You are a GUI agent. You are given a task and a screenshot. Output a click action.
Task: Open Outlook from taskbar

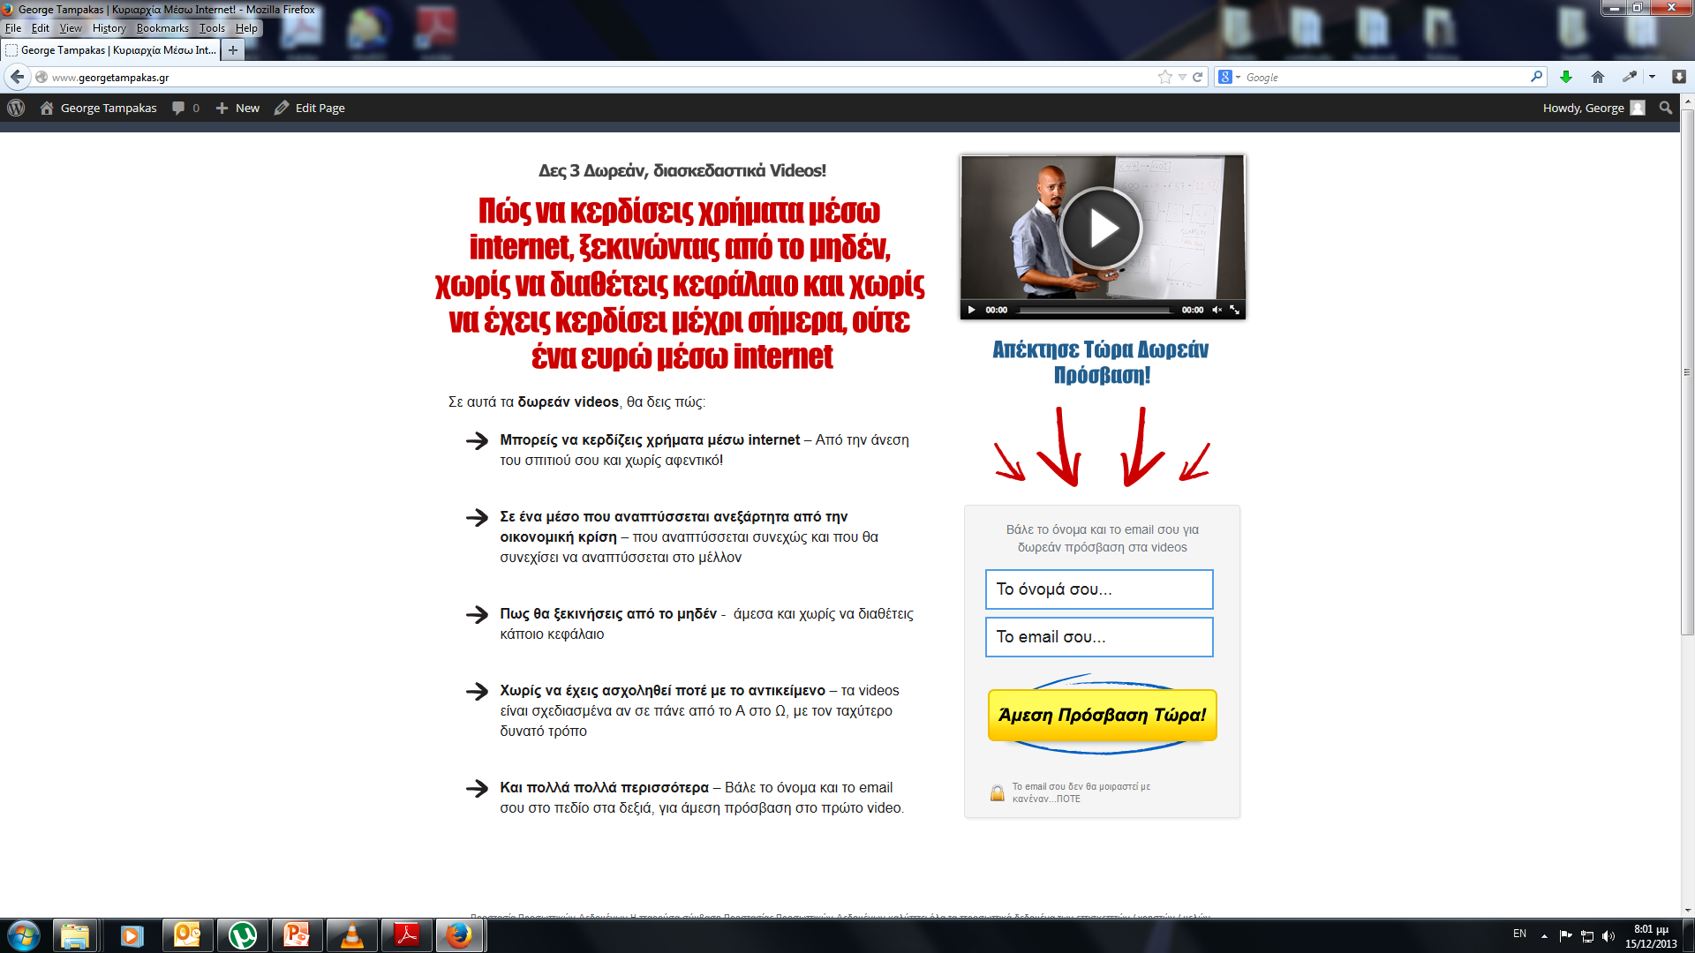coord(187,935)
